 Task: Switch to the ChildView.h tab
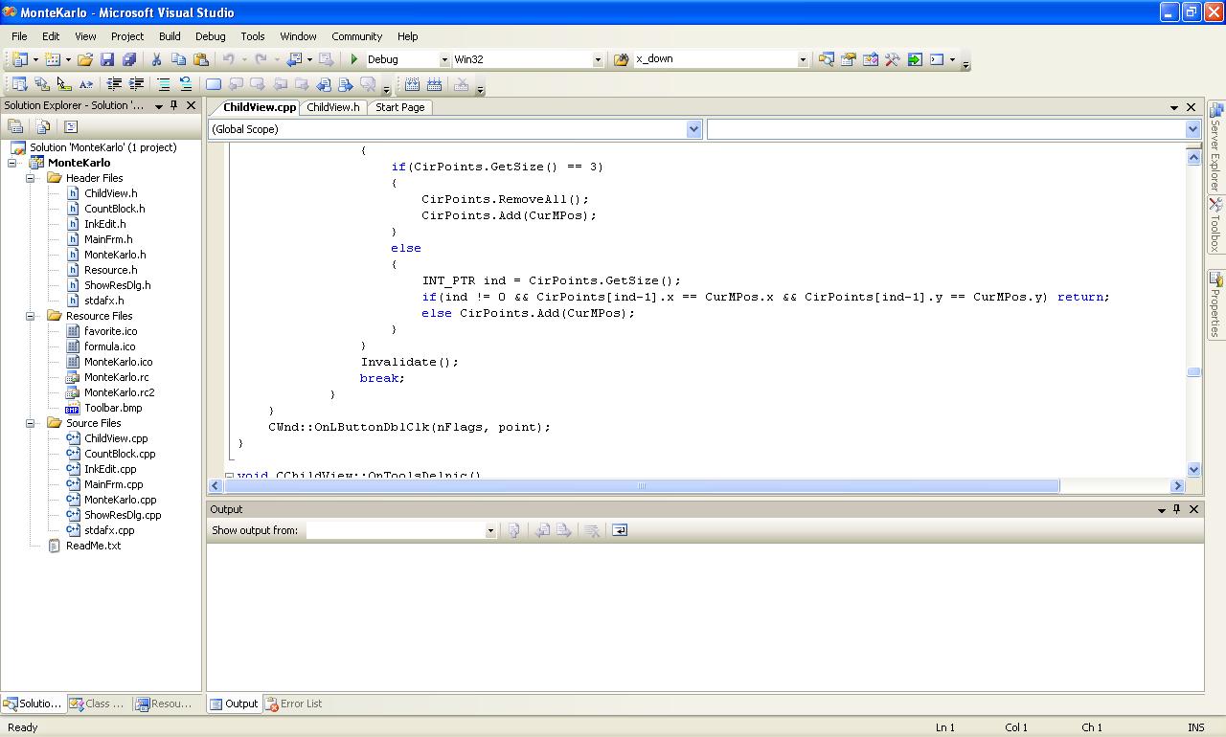(x=332, y=107)
